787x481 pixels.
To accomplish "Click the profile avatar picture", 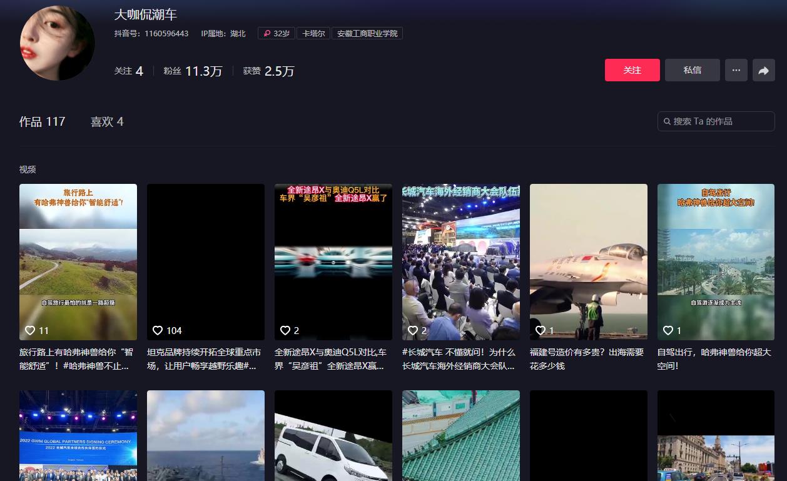I will tap(58, 43).
